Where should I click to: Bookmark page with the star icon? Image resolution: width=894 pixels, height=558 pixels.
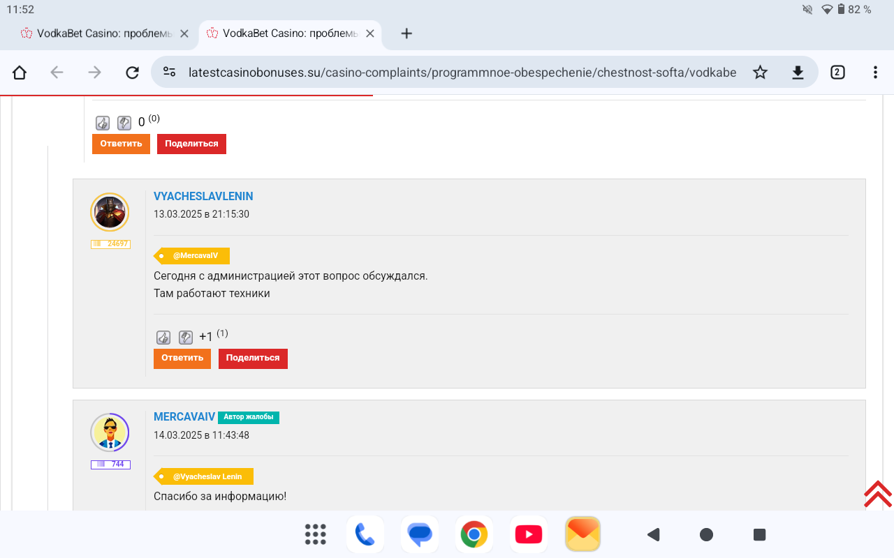click(x=760, y=73)
